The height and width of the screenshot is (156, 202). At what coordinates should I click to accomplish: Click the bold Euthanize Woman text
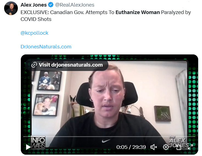pos(138,12)
